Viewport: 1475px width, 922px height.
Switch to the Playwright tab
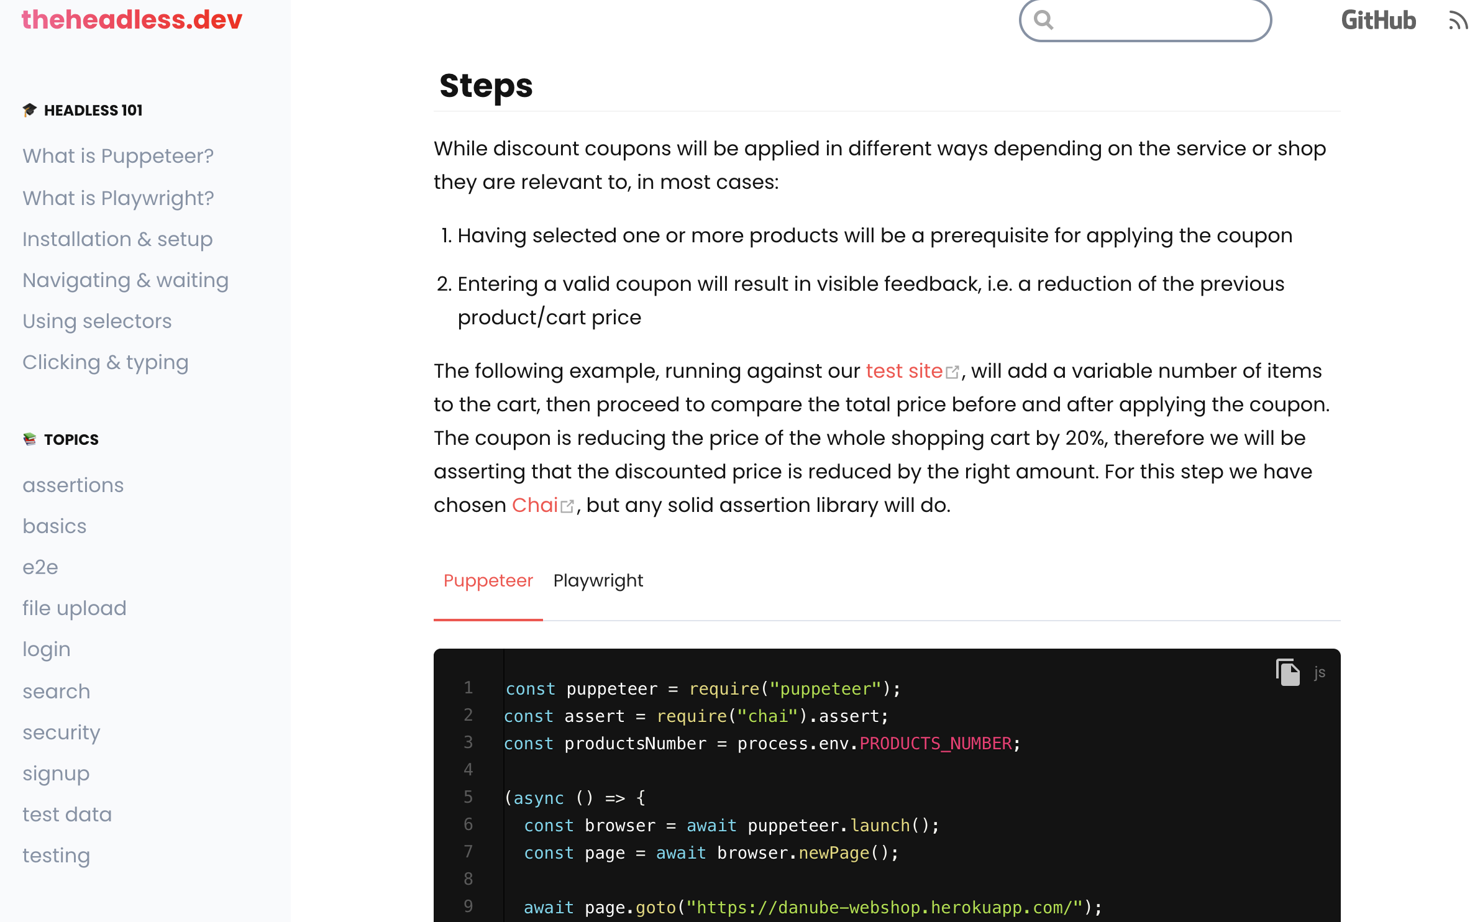[598, 580]
